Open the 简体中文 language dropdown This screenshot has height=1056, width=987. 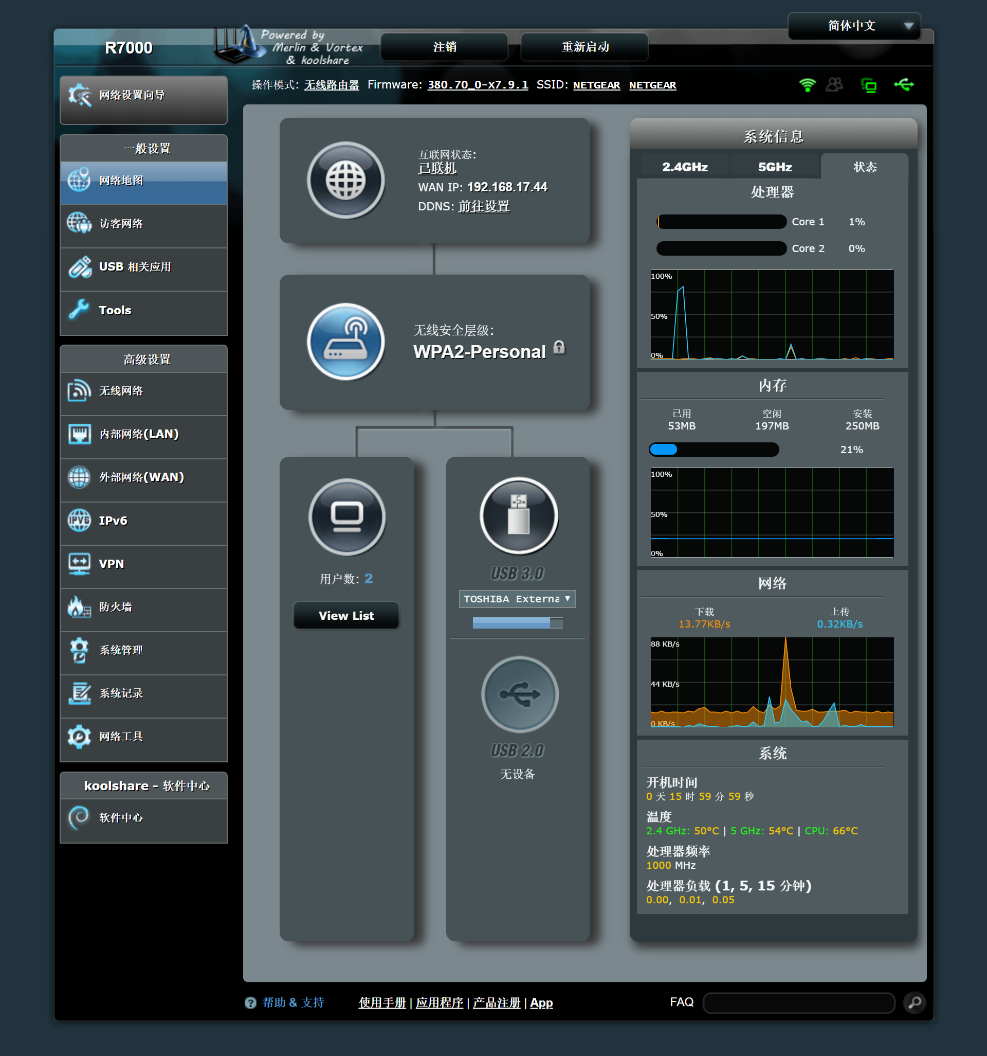click(x=854, y=26)
